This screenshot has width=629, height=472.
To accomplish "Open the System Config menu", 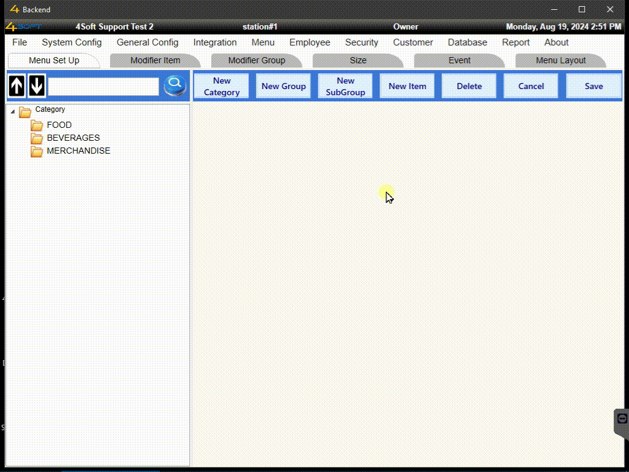I will tap(72, 42).
